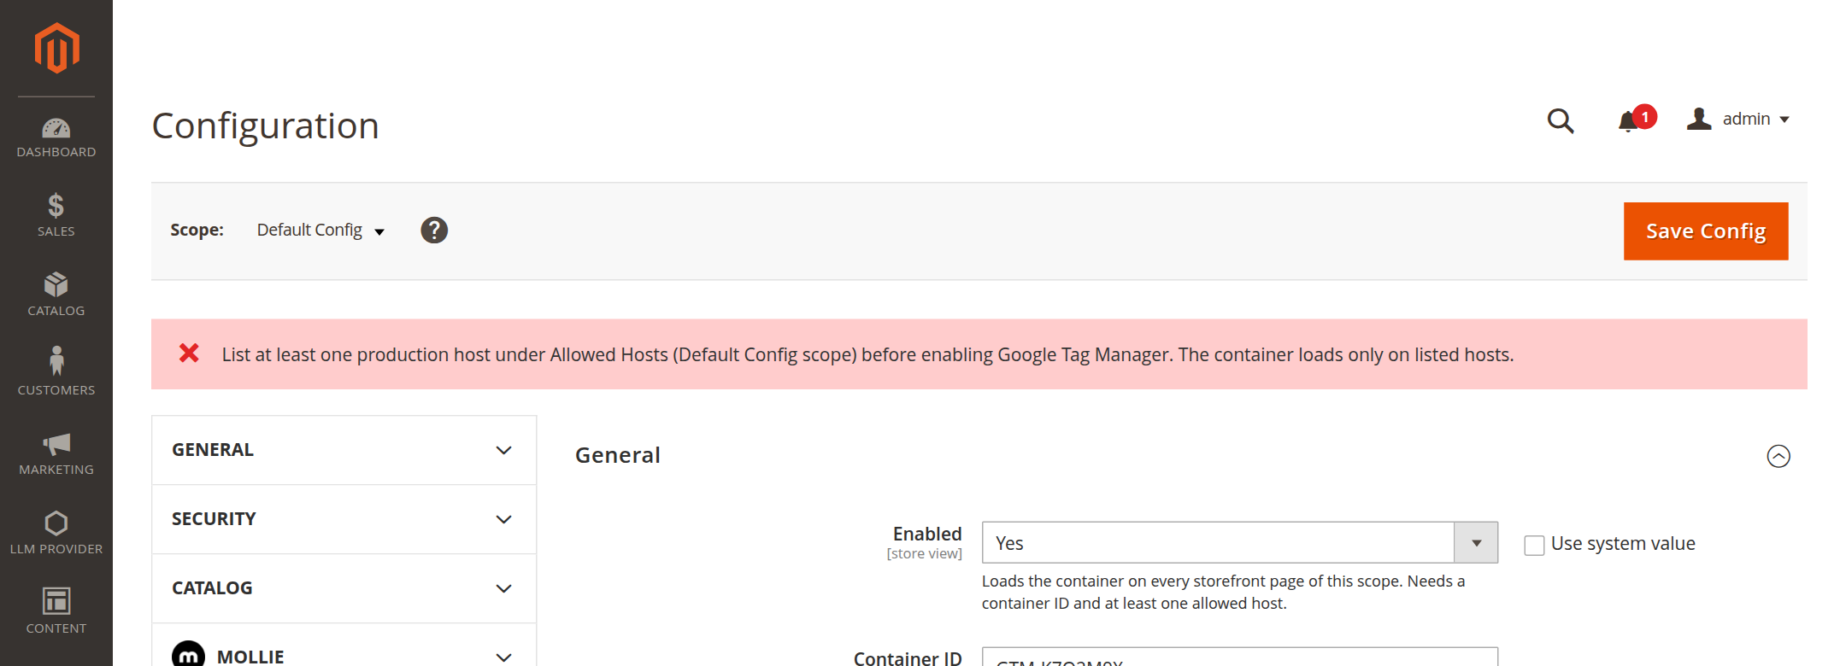Click the scope help question mark icon
Image resolution: width=1846 pixels, height=666 pixels.
click(434, 230)
